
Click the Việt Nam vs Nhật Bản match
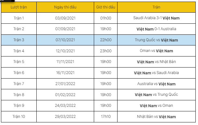pyautogui.click(x=156, y=62)
